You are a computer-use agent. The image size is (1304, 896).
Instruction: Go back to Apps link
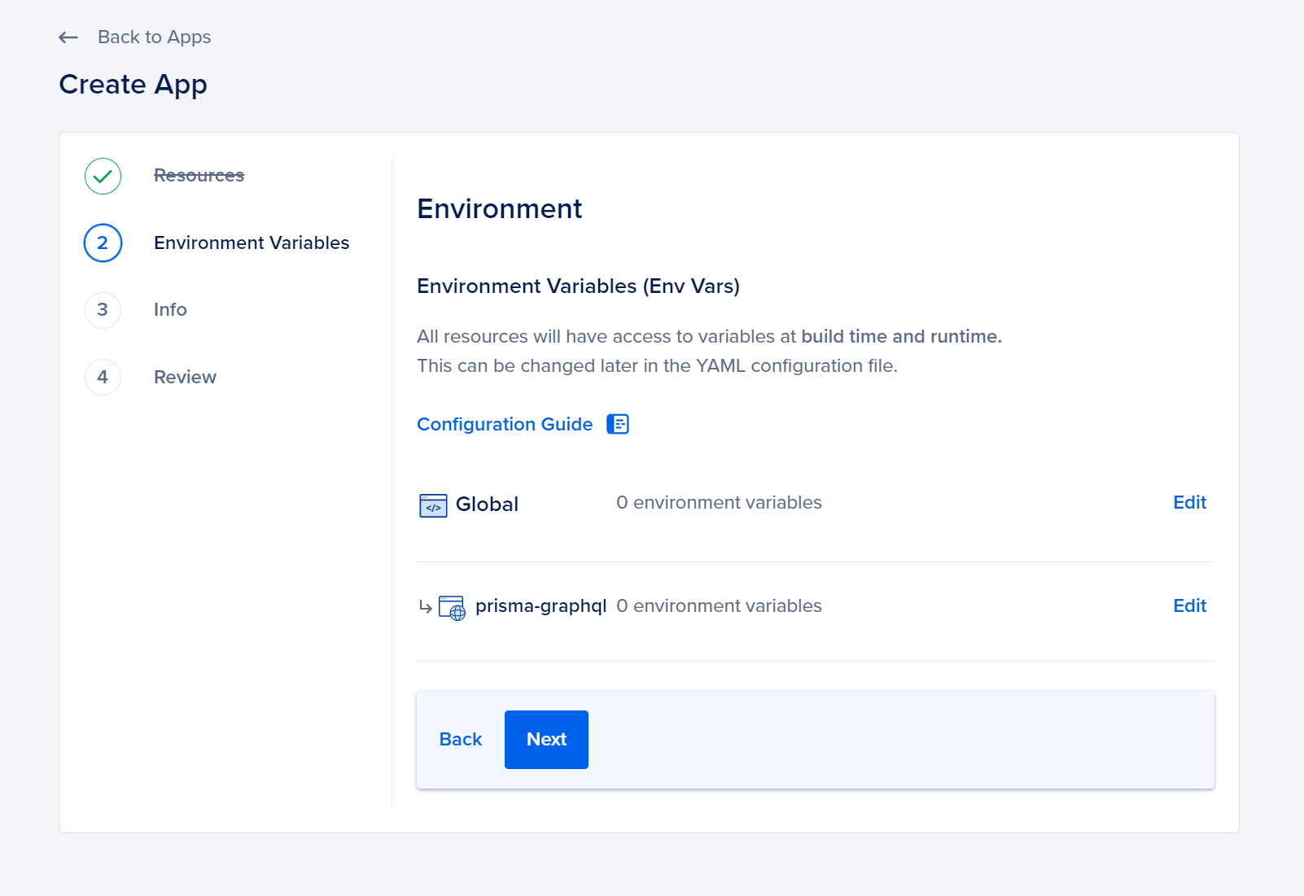click(x=154, y=37)
